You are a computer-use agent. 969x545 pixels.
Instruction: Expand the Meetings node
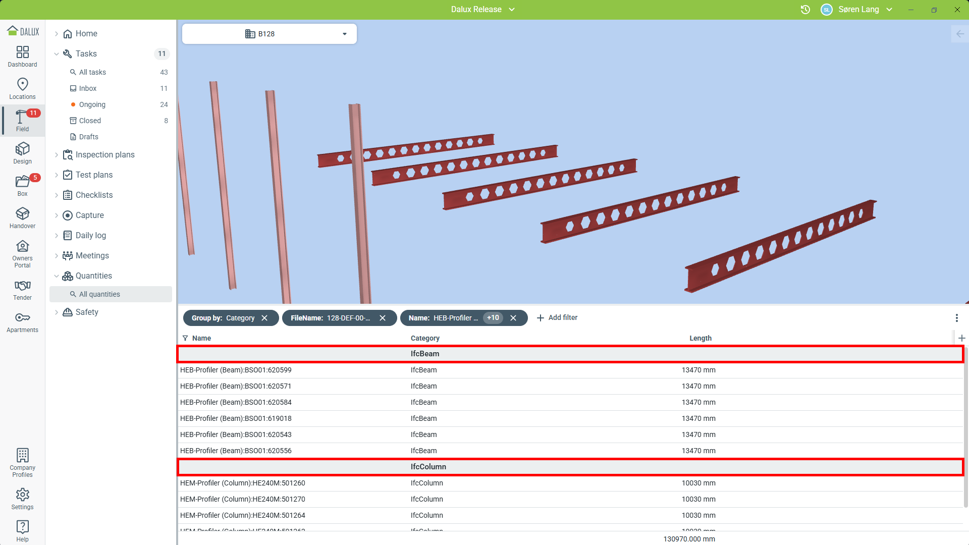click(57, 256)
